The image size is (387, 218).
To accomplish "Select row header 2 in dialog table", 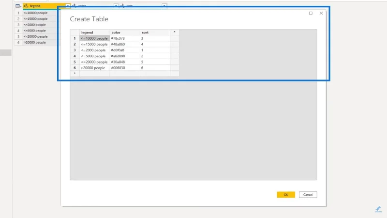I will (x=74, y=44).
